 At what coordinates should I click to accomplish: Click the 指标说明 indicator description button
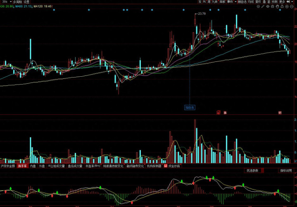286,171
